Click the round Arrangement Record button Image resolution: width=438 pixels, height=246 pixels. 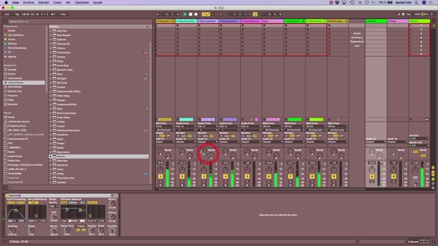[196, 14]
